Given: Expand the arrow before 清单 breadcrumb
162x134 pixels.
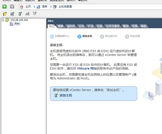Looking at the screenshot, I should pos(34,7).
